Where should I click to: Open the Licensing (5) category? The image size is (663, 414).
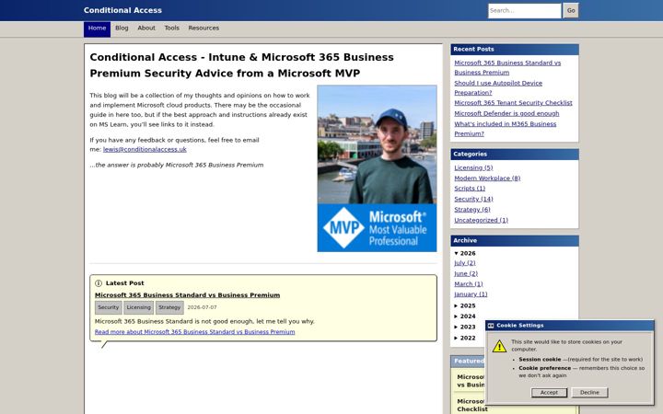pyautogui.click(x=473, y=167)
